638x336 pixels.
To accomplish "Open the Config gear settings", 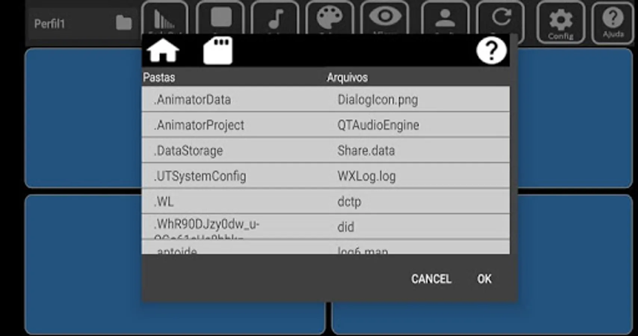I will coord(561,22).
